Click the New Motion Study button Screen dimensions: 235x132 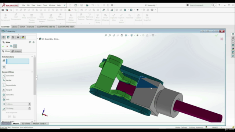[x=98, y=19]
